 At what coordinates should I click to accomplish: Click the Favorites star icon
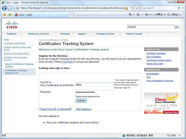4,14
